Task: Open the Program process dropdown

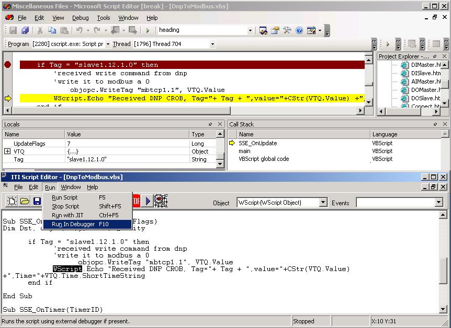Action: pos(108,44)
